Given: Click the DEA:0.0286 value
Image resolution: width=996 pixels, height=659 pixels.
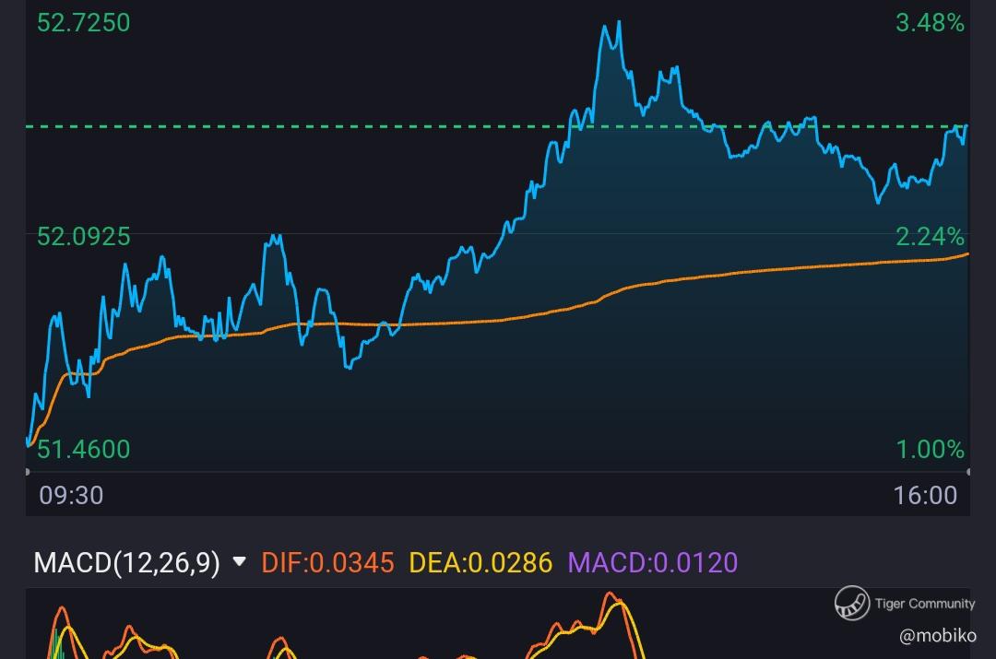Looking at the screenshot, I should tap(480, 562).
